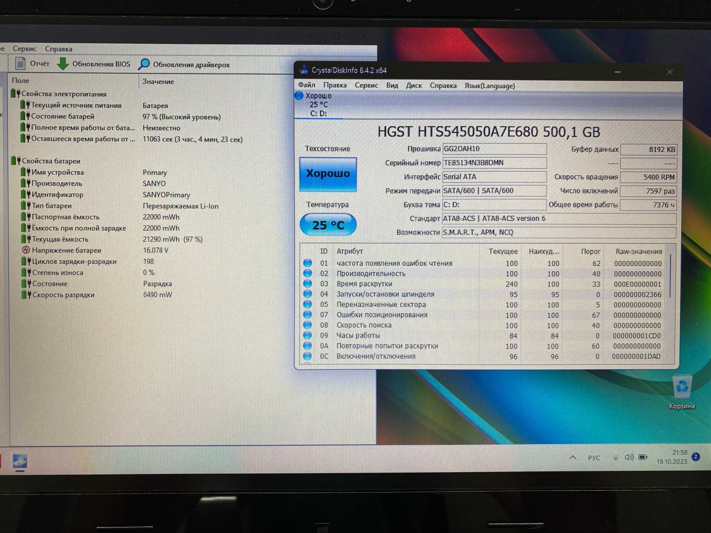
Task: Open the Справка menu in CrystalDiskInfo
Action: click(x=443, y=86)
